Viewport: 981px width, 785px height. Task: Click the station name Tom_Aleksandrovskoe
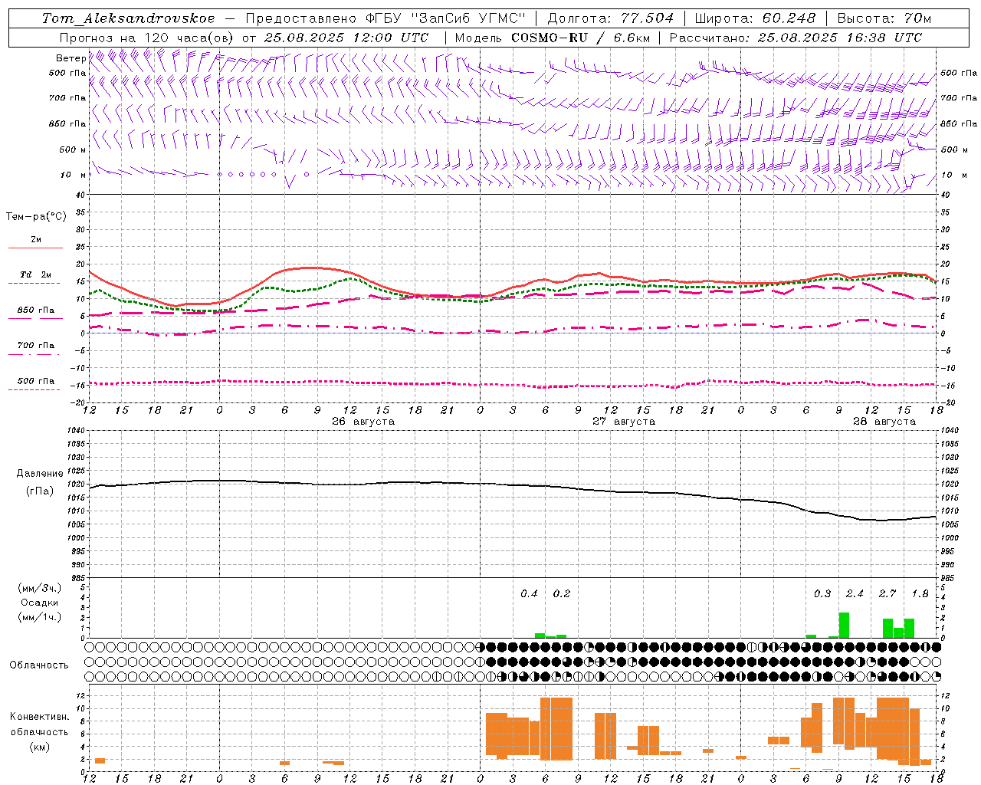point(128,18)
